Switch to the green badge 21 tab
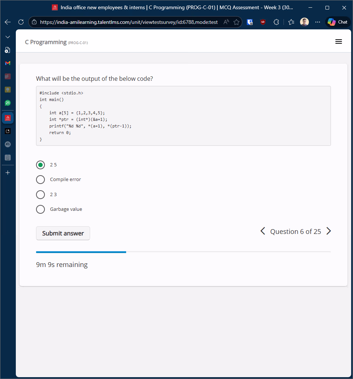Image resolution: width=353 pixels, height=379 pixels. 8,103
